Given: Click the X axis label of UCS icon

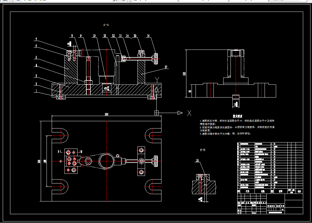Looking at the screenshot, I should coord(189,113).
